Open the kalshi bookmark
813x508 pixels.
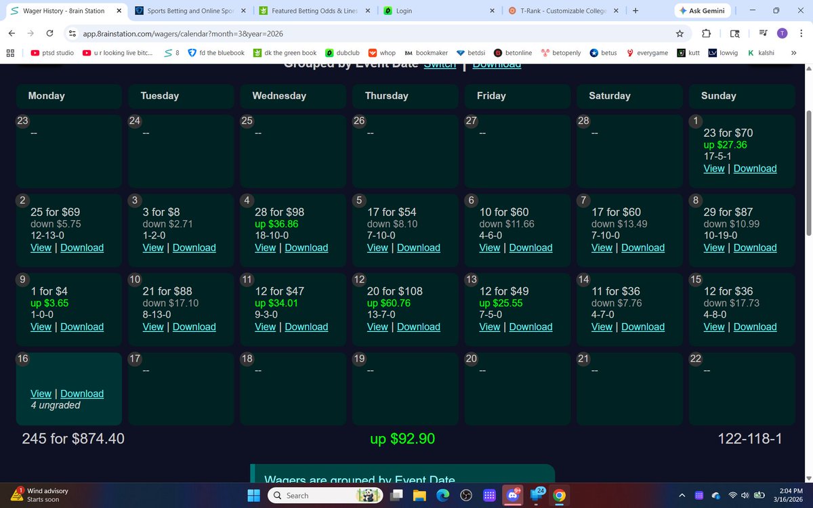pyautogui.click(x=762, y=53)
